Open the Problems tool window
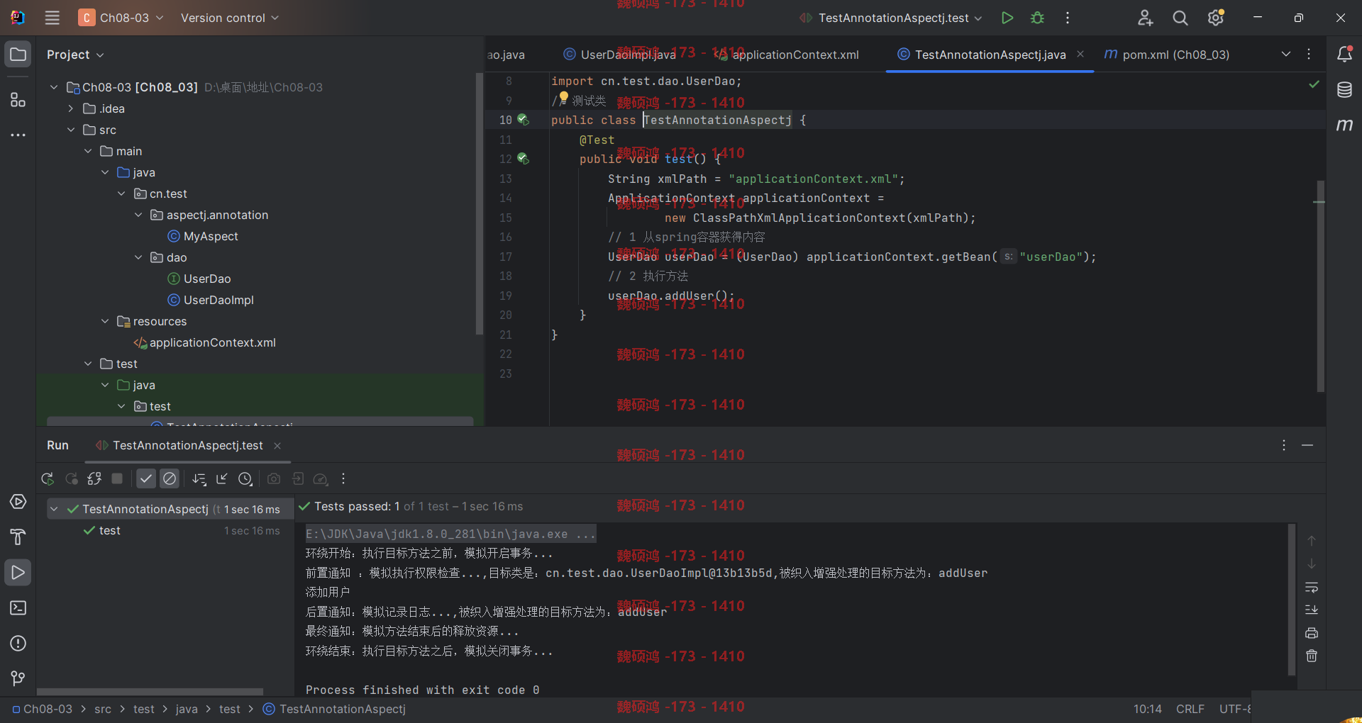Image resolution: width=1362 pixels, height=723 pixels. tap(18, 644)
